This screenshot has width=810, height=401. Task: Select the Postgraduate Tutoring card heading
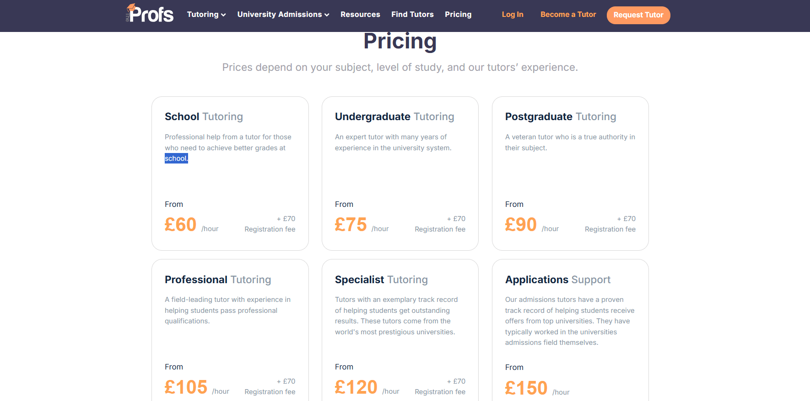pyautogui.click(x=561, y=117)
